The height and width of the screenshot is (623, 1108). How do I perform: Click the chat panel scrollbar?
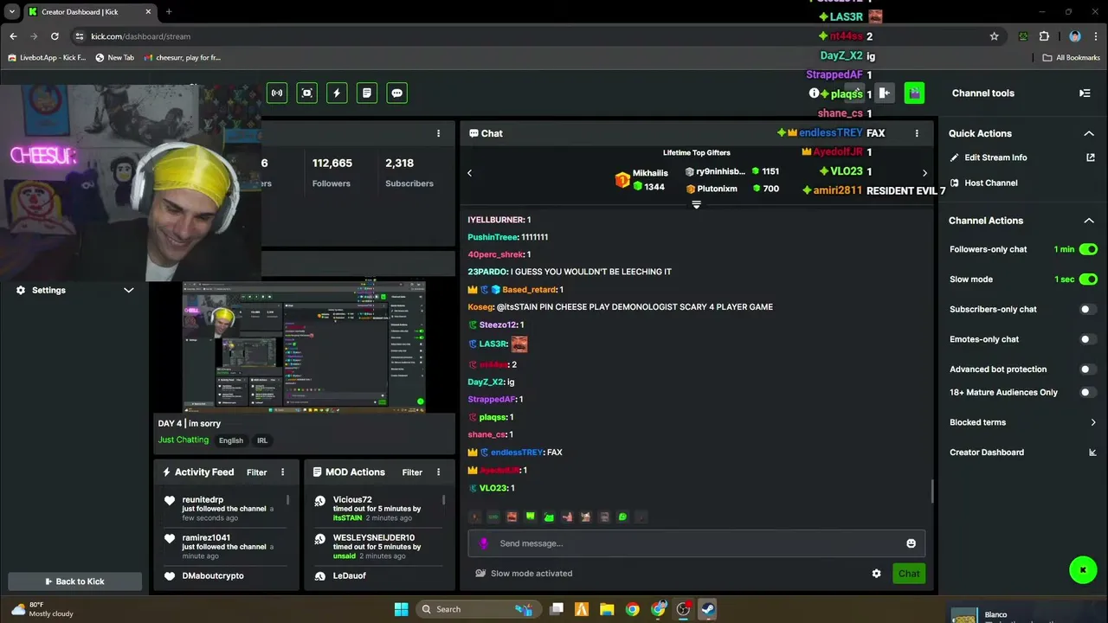click(x=932, y=491)
